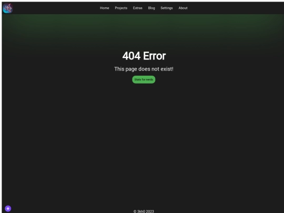Click the 404 Error heading

(x=144, y=56)
